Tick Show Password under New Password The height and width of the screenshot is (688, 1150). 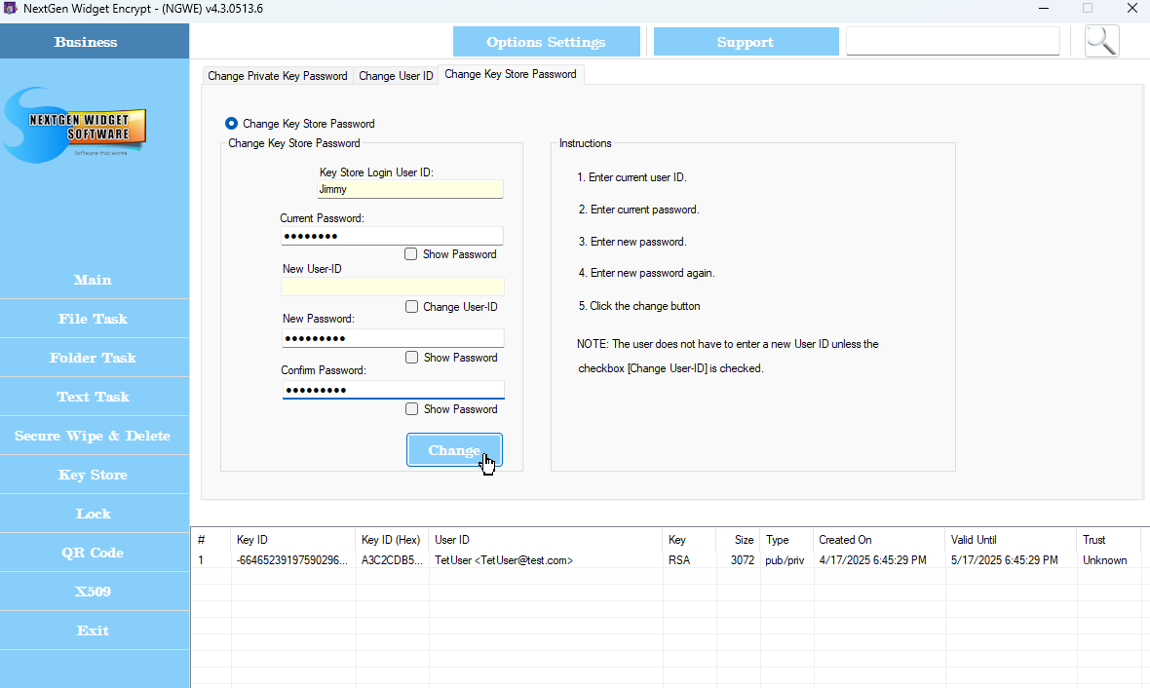point(411,358)
